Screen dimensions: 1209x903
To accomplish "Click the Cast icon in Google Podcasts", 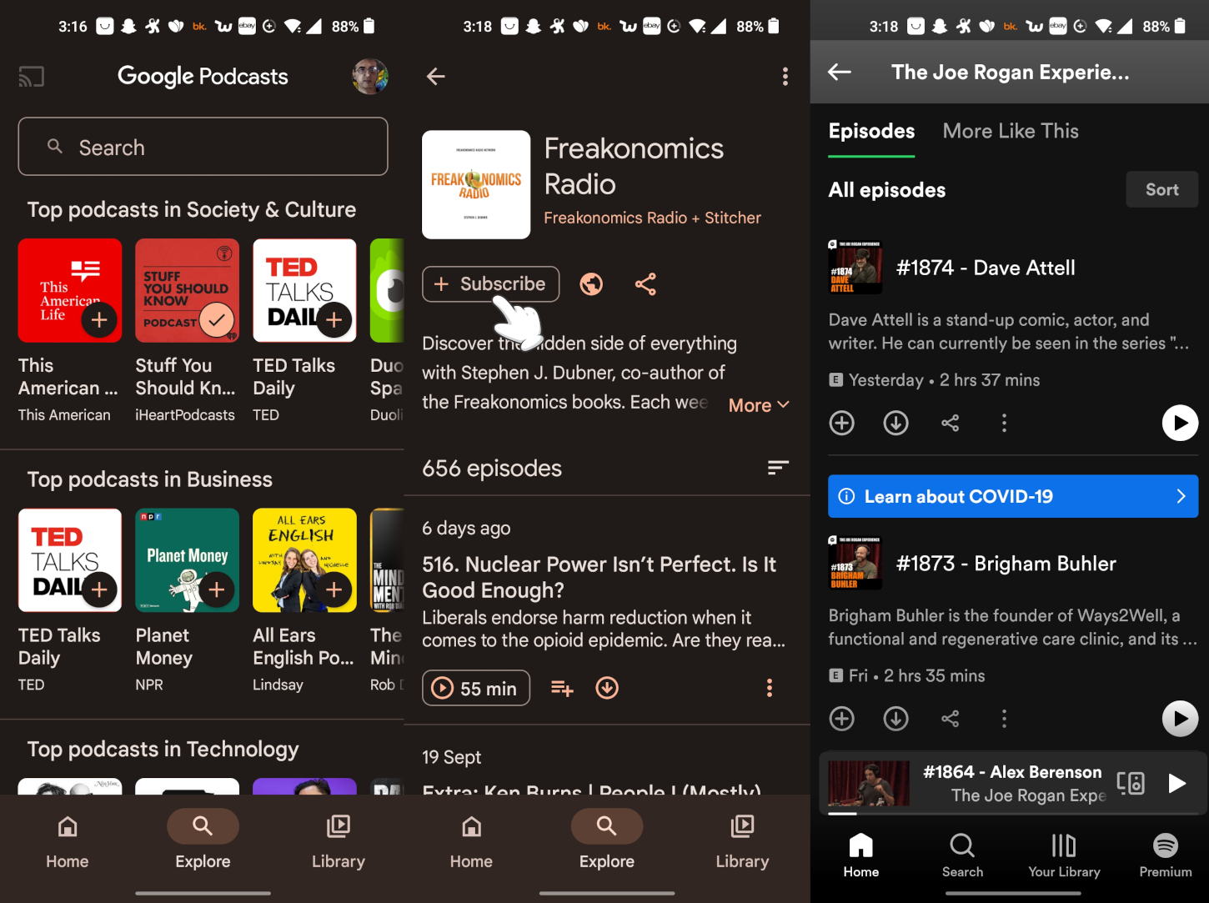I will coord(31,76).
